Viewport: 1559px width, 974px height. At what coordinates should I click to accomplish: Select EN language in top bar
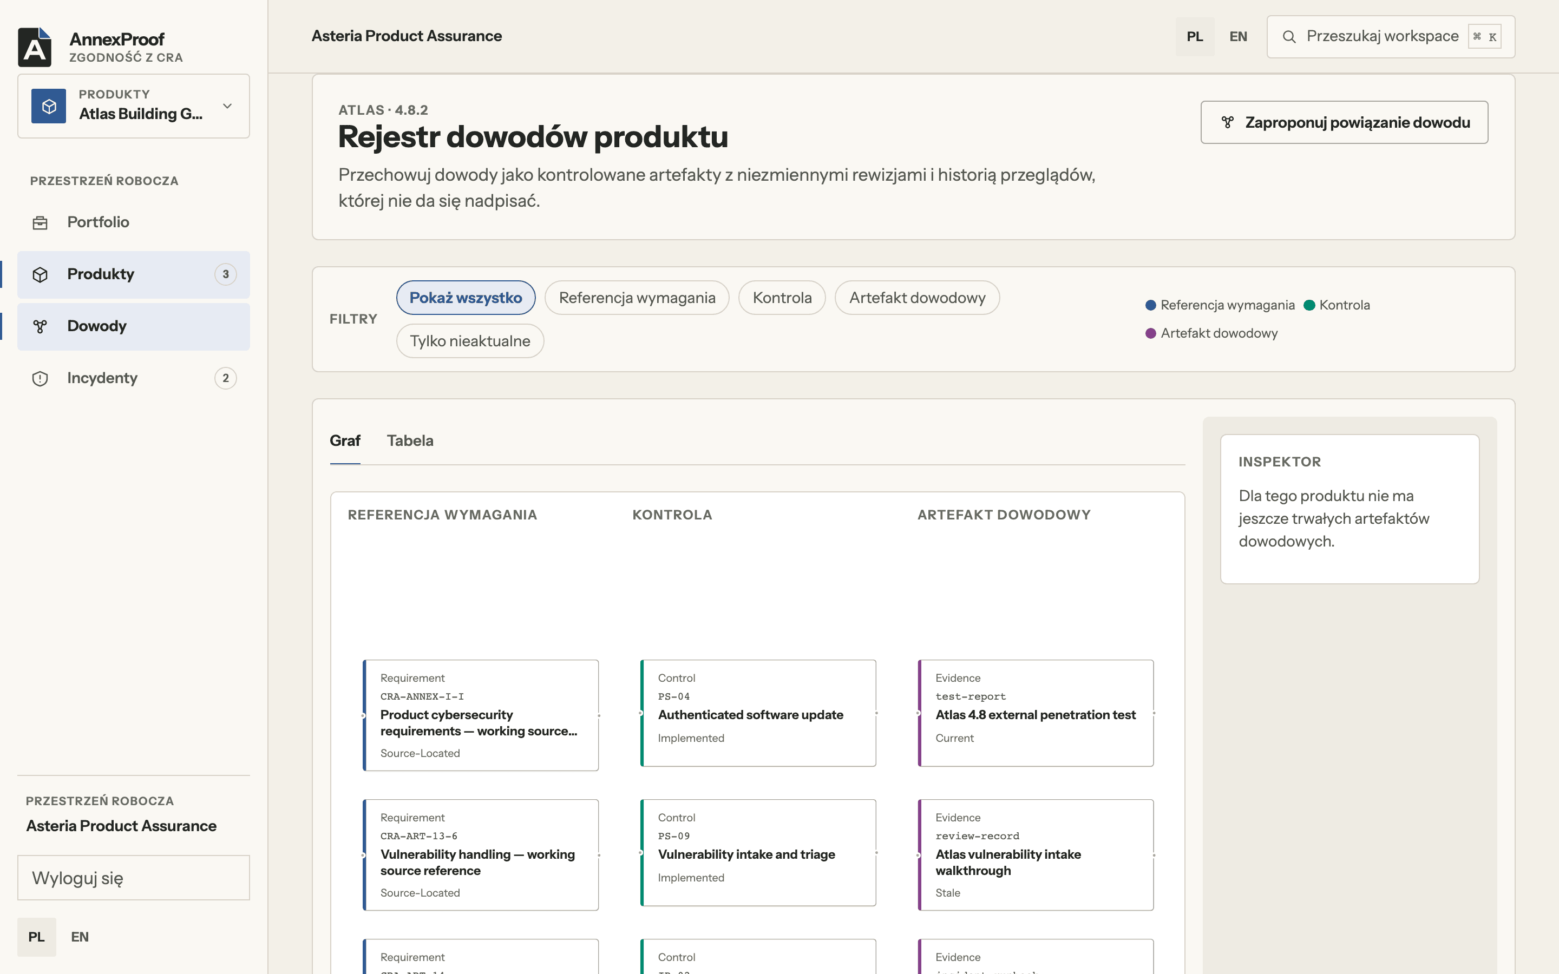1238,37
